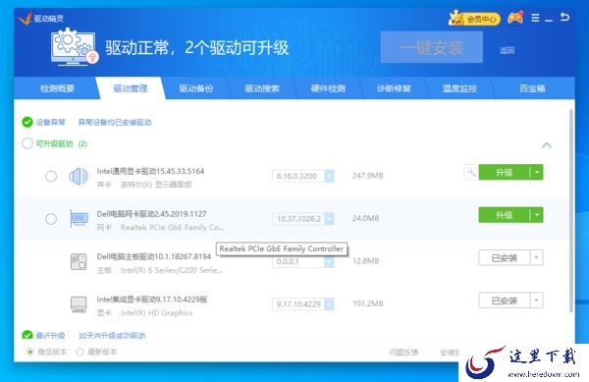Click the return arrow icon in title bar
The height and width of the screenshot is (382, 589).
564,17
